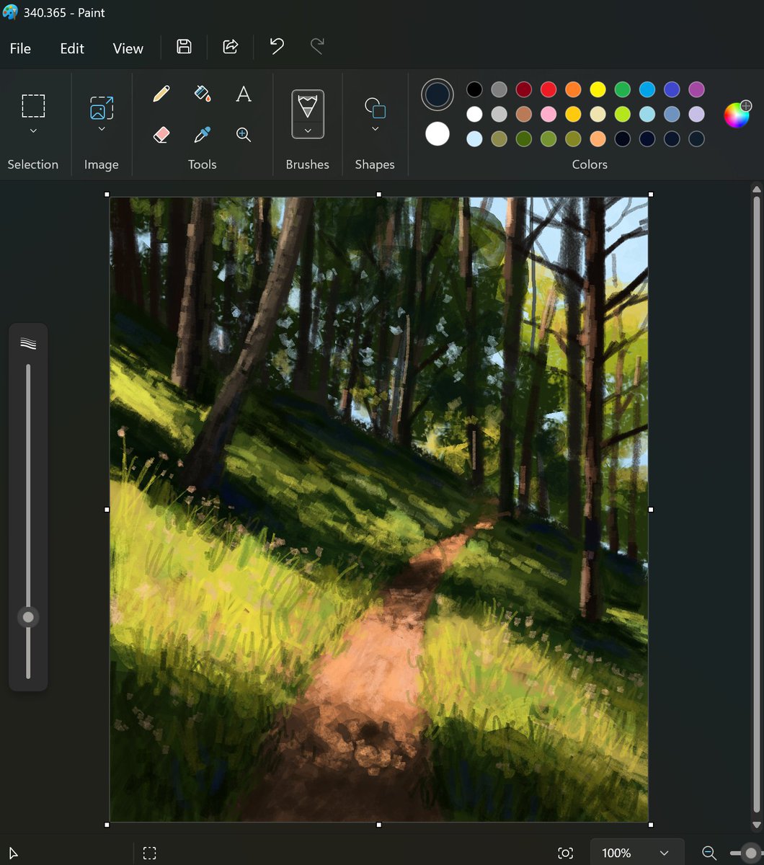Open the Edit menu
The image size is (764, 865).
[72, 48]
